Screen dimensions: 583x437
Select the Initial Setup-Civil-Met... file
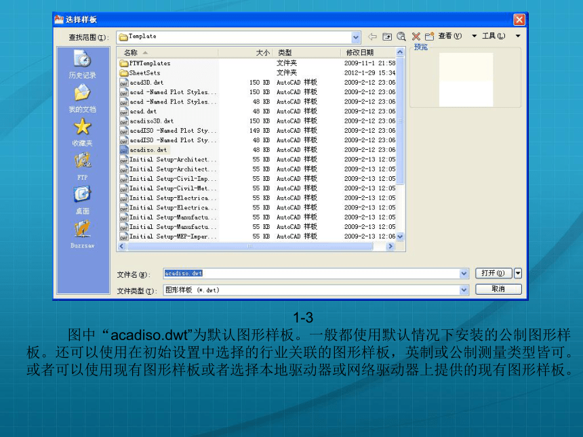pyautogui.click(x=172, y=188)
